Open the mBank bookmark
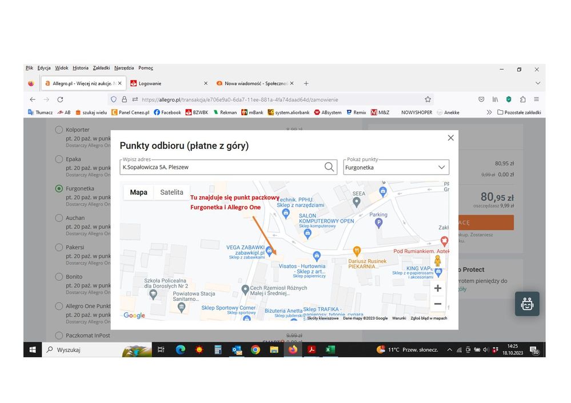Image resolution: width=571 pixels, height=403 pixels. (252, 112)
